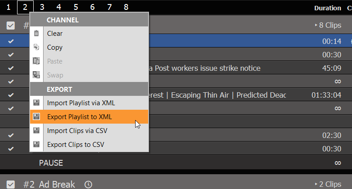Switch to channel 8 tab
This screenshot has height=189, width=352.
tap(126, 7)
